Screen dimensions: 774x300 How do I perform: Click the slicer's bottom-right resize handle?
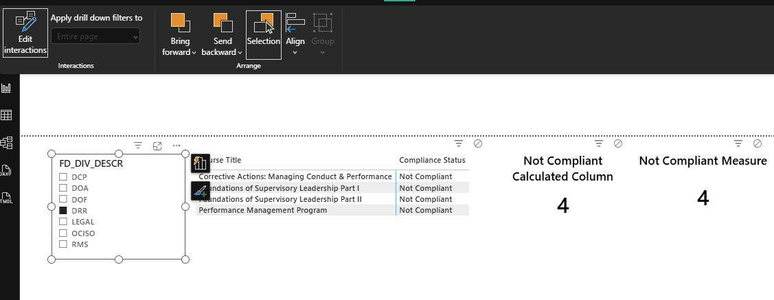pyautogui.click(x=185, y=259)
